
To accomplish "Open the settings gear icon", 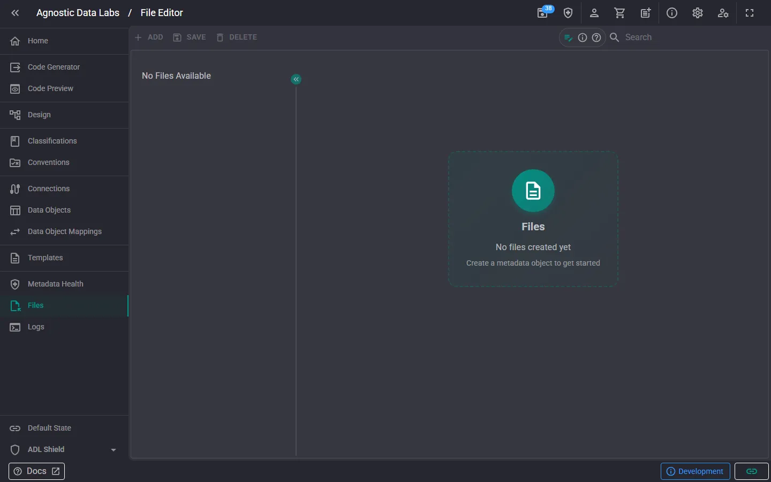I will 698,13.
